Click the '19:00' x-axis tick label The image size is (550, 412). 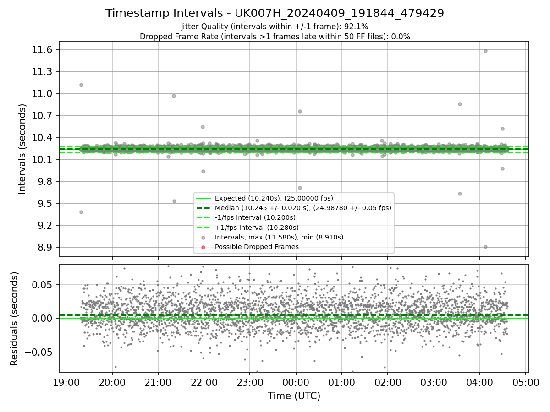[66, 383]
